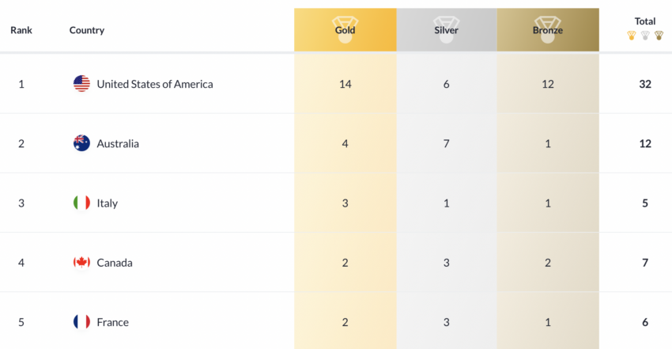Click the Australia flag icon
The height and width of the screenshot is (349, 672).
coord(81,143)
